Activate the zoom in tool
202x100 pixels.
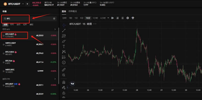[64, 75]
